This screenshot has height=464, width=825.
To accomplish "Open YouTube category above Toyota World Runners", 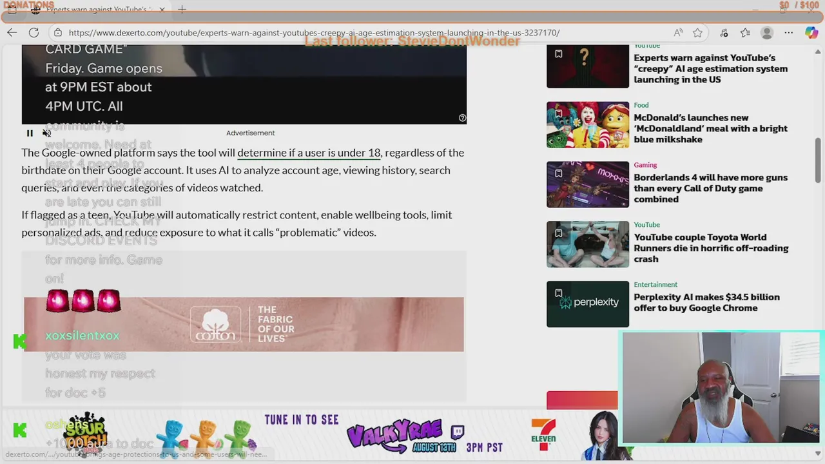I will tap(646, 224).
